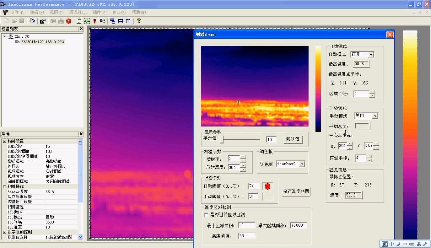This screenshot has height=248, width=431.
Task: Click the 温度阈值 input field
Action: [x=247, y=236]
